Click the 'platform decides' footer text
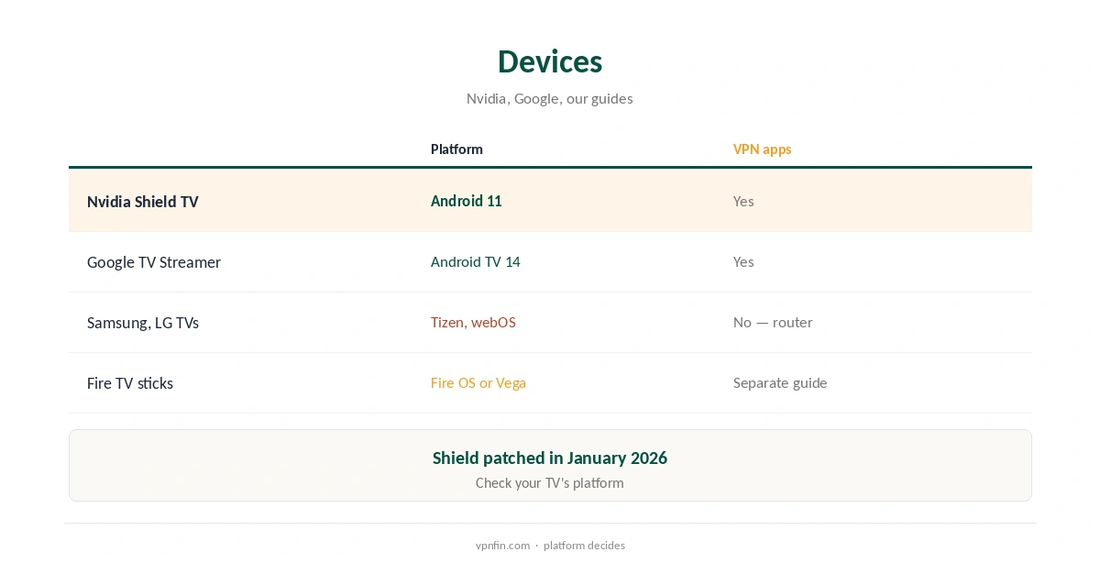The width and height of the screenshot is (1100, 563). pyautogui.click(x=584, y=545)
